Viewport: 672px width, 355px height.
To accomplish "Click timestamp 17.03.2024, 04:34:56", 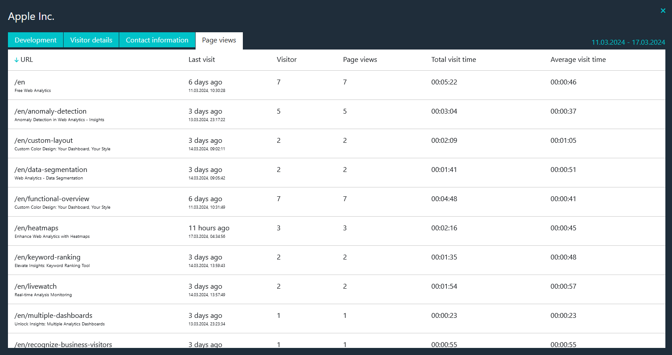I will tap(207, 237).
